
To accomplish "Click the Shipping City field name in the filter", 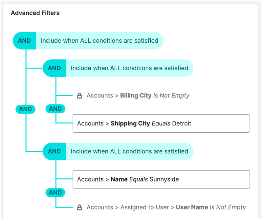I will (x=130, y=123).
